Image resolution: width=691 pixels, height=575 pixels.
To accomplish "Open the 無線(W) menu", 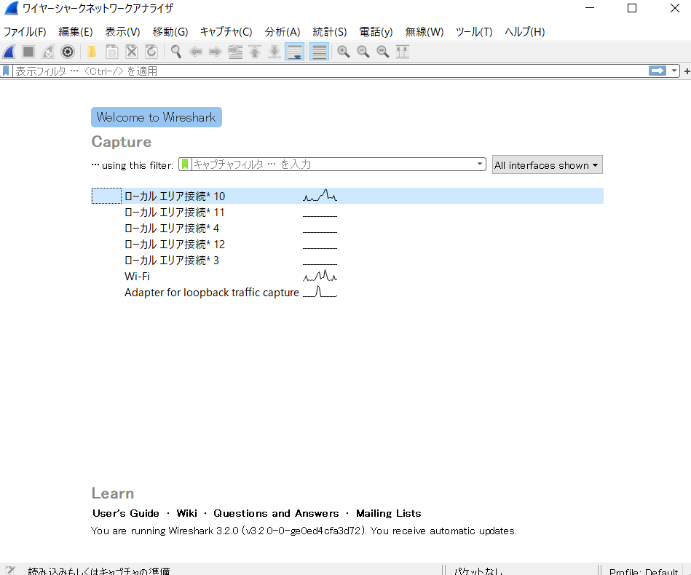I will pyautogui.click(x=425, y=32).
